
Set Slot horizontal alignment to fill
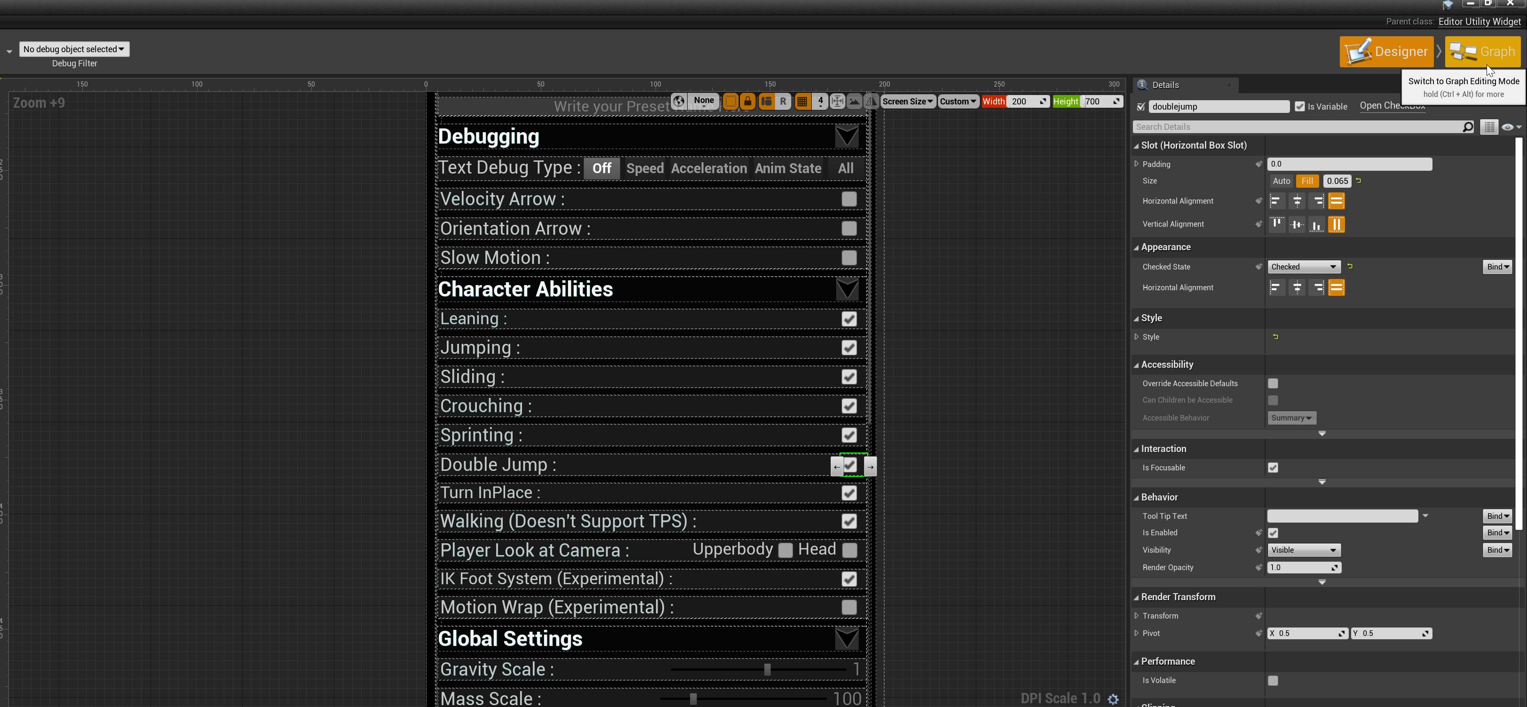(1336, 201)
